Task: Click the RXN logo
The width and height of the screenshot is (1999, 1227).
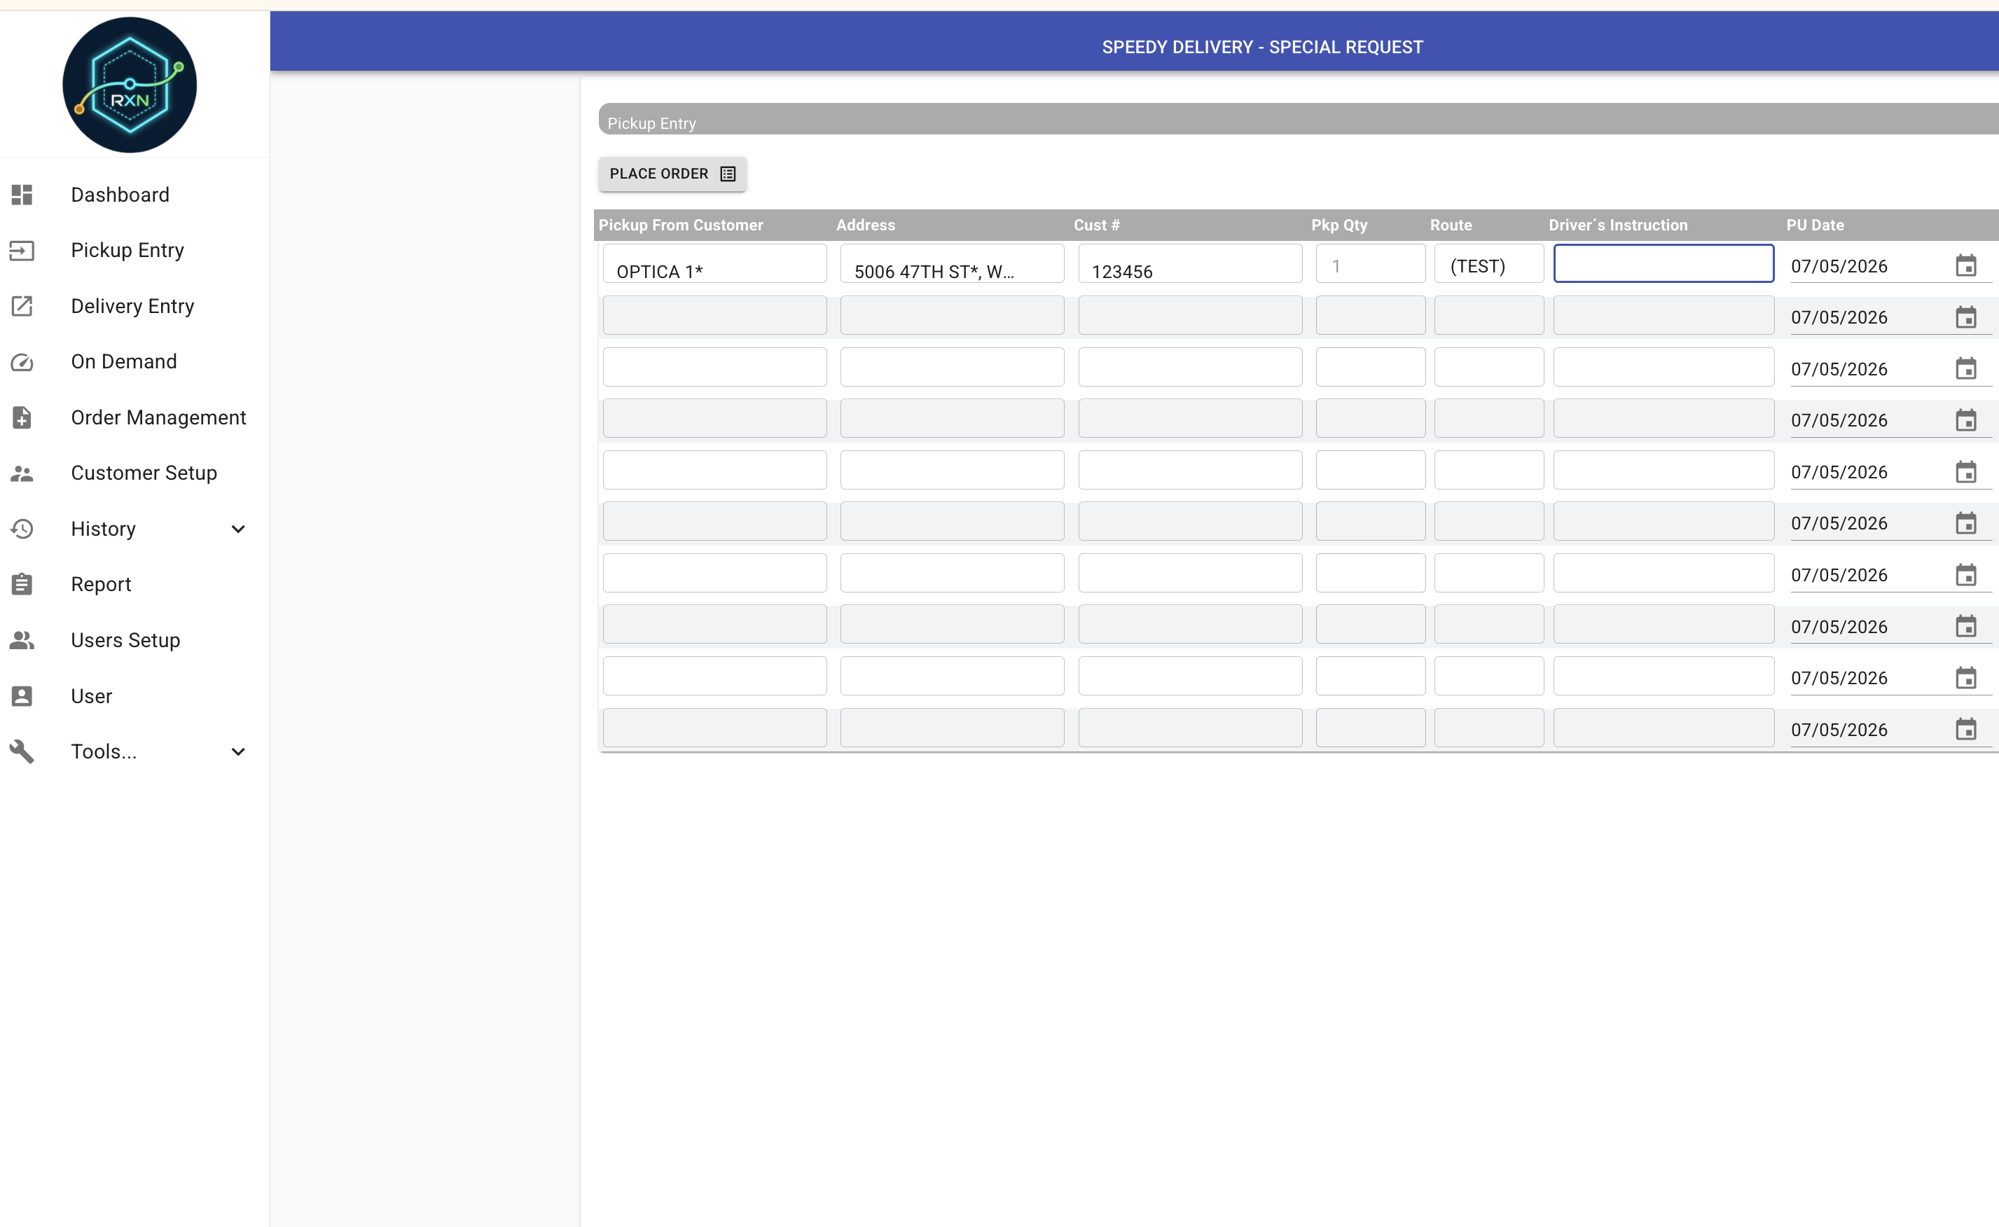Action: 130,85
